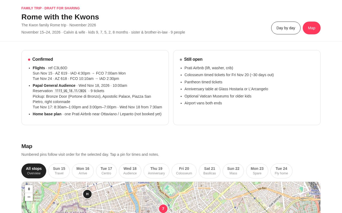Open the H home base pin
This screenshot has height=213, width=342.
click(87, 194)
